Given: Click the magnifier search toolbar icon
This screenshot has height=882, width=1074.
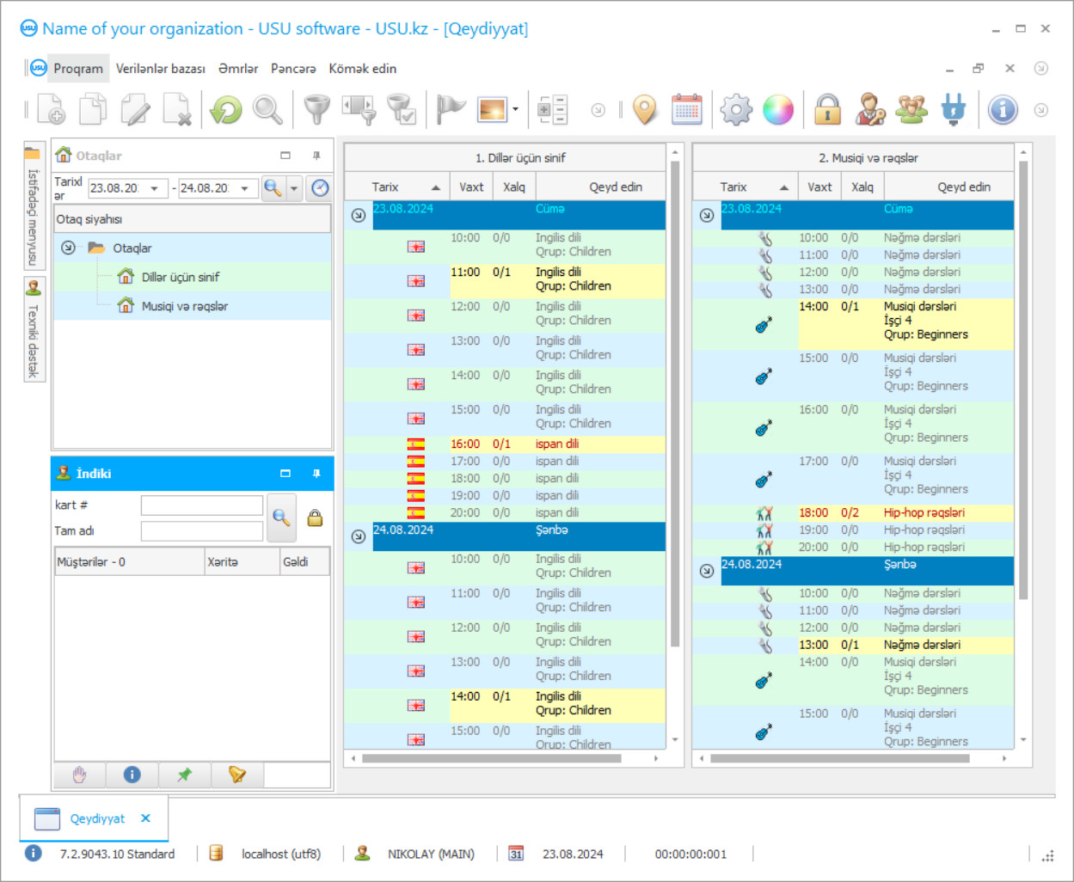Looking at the screenshot, I should click(x=267, y=110).
